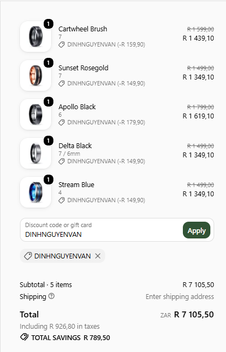Click the discount tag icon under Sunset Rosegold
Screen dimensions: 226x352
point(61,83)
